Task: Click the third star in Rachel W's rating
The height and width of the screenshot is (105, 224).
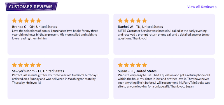Action: 132,20
